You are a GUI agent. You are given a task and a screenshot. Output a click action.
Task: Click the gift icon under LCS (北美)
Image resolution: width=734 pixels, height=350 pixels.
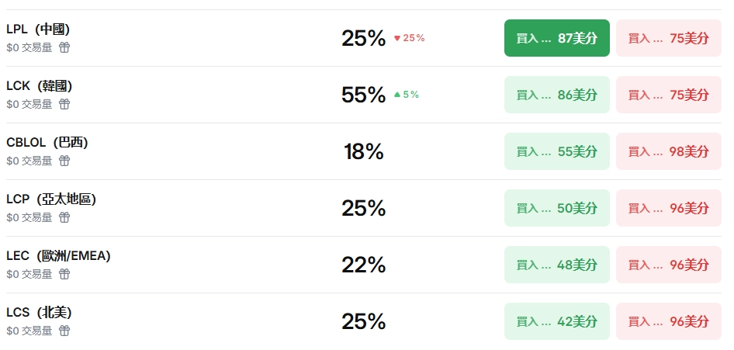point(64,331)
